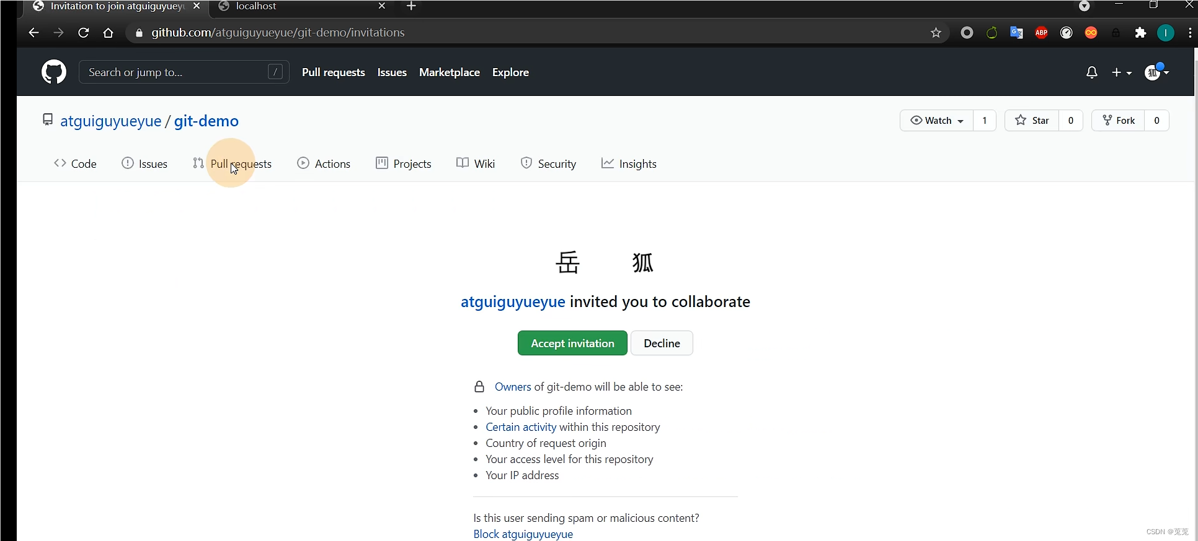The height and width of the screenshot is (541, 1198).
Task: Open the Owners link
Action: coord(513,387)
